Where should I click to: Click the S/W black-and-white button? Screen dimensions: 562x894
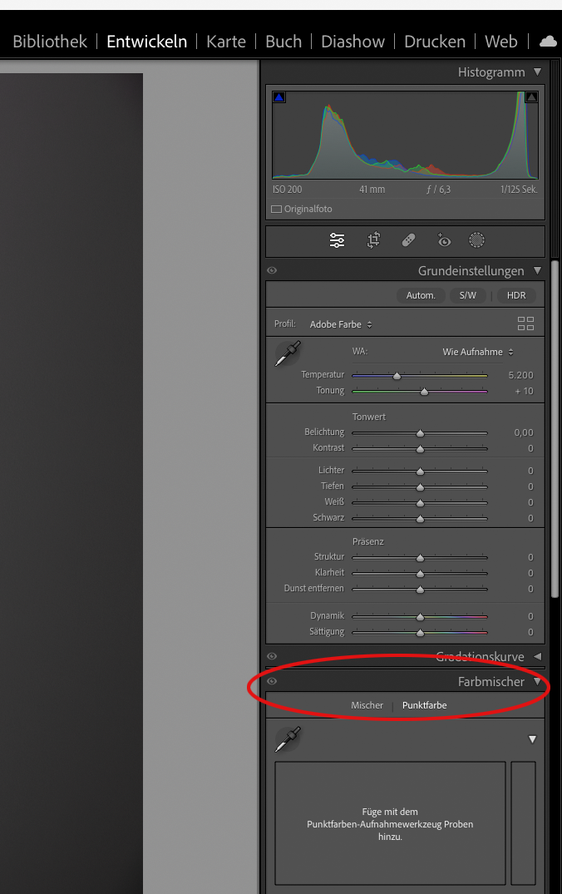(x=467, y=295)
